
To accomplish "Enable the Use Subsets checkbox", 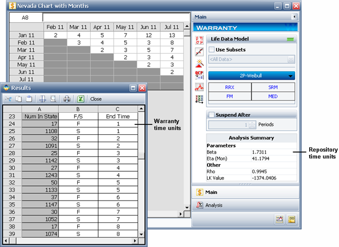I will 212,50.
